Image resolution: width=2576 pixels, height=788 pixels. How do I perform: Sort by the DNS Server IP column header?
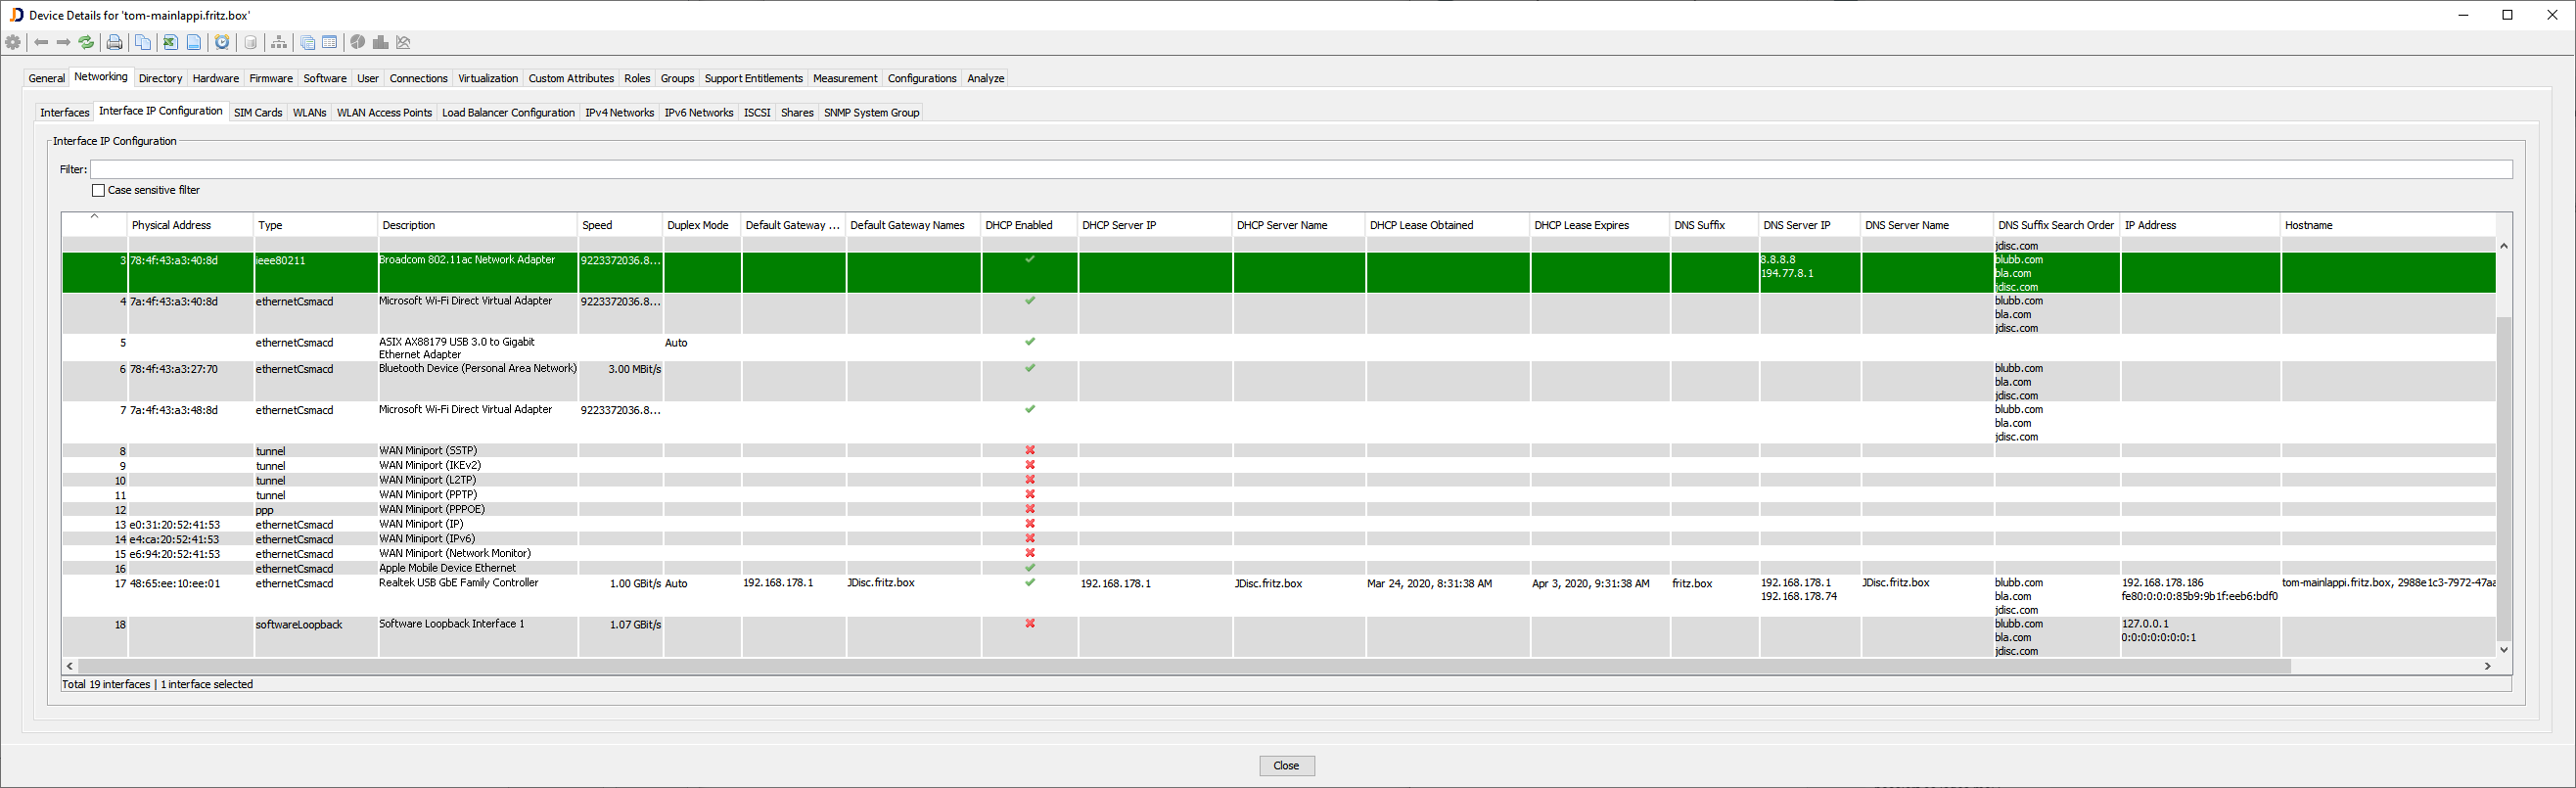pos(1809,225)
